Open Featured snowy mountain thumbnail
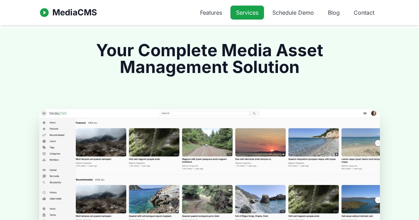This screenshot has width=419, height=220. (101, 142)
